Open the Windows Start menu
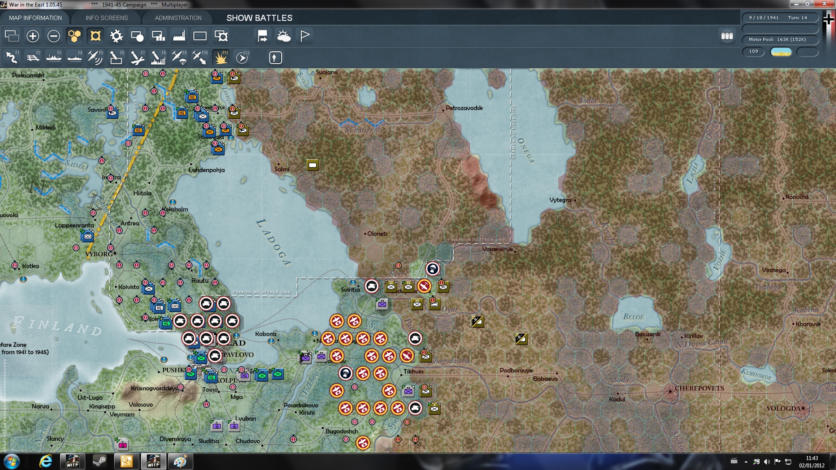 [x=12, y=461]
